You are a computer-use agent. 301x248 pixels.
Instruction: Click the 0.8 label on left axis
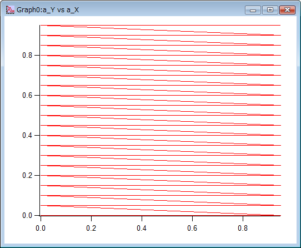[x=27, y=56]
